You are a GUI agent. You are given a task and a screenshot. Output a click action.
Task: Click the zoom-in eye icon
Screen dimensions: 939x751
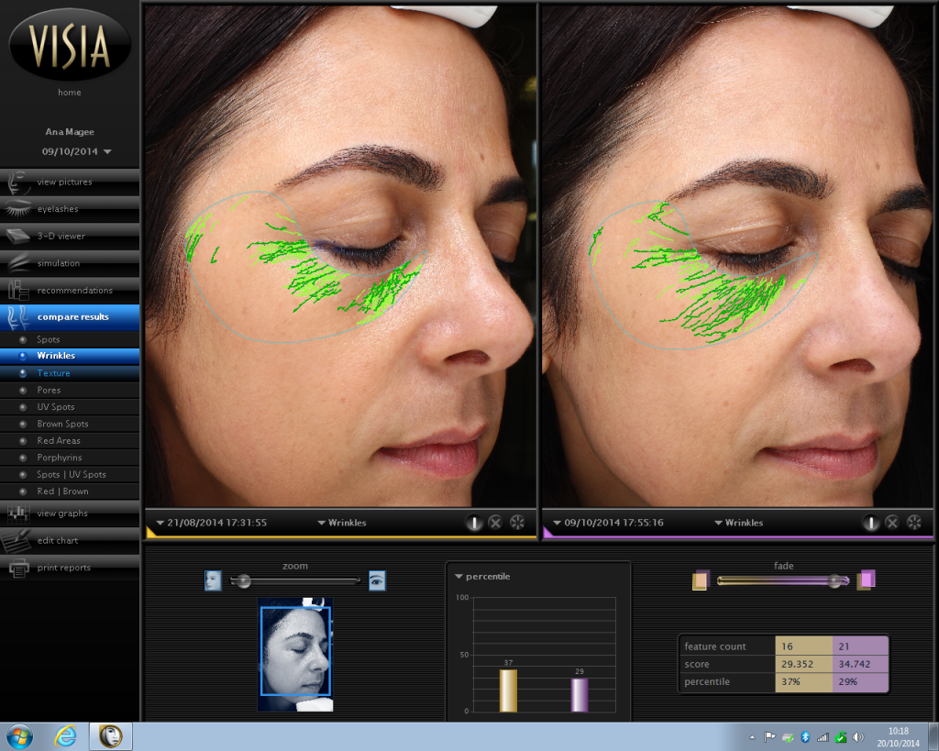376,580
